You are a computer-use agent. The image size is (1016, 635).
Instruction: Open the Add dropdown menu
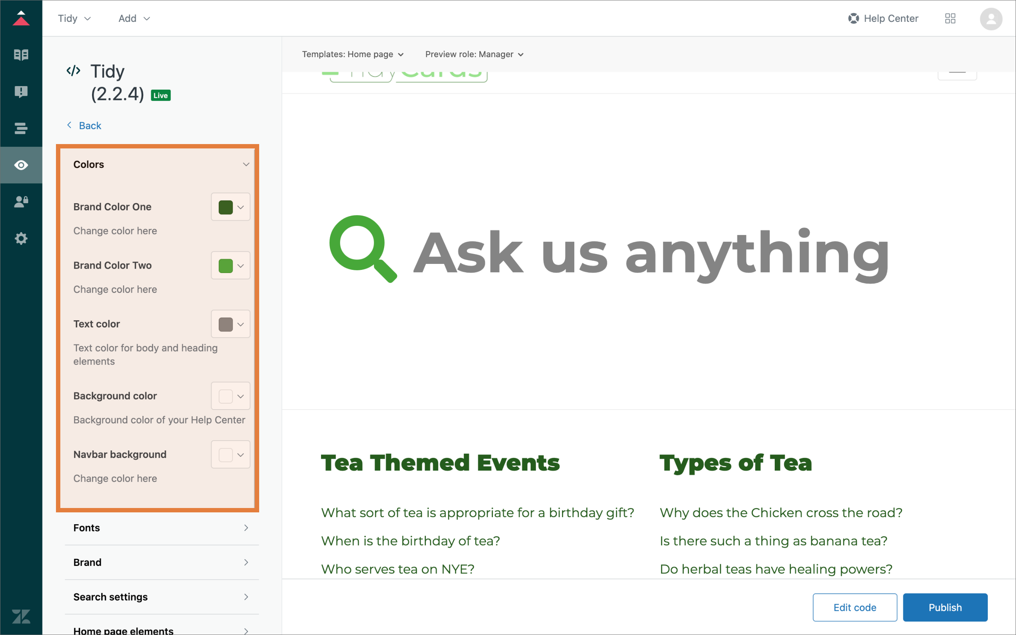click(134, 19)
